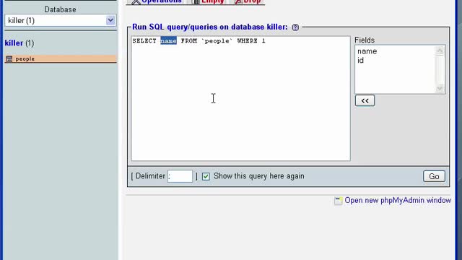
Task: Open the Drop tab
Action: pyautogui.click(x=248, y=1)
